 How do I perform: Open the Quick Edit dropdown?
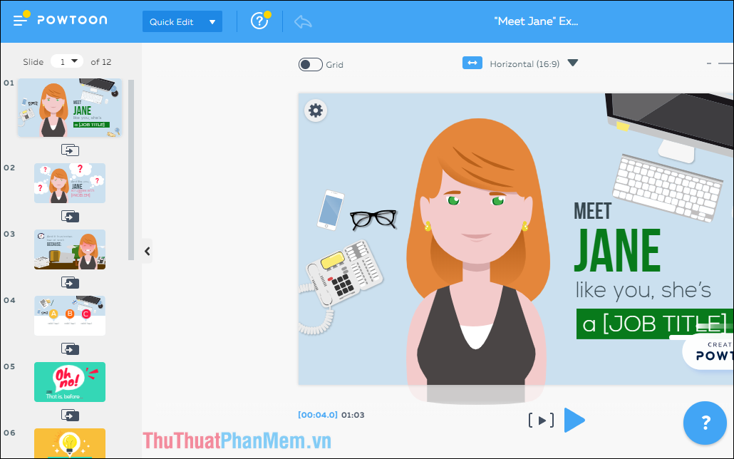[x=182, y=21]
